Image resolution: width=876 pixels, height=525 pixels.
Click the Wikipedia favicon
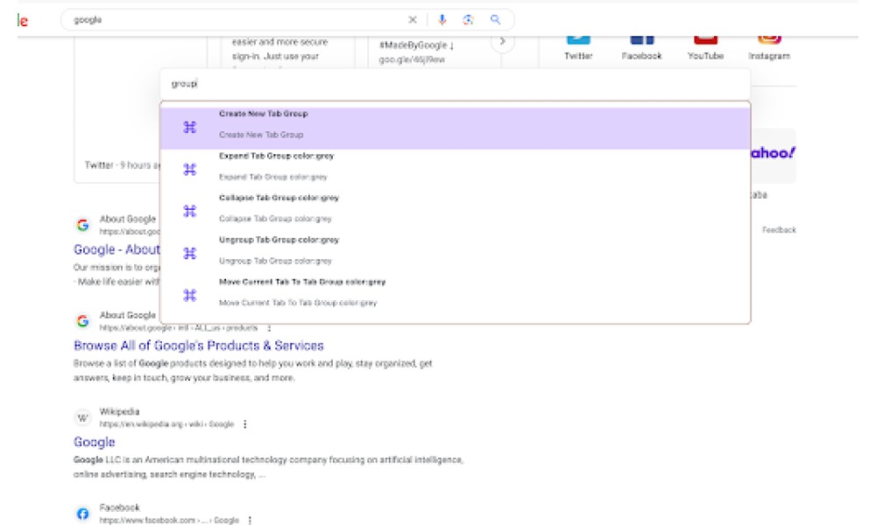82,417
